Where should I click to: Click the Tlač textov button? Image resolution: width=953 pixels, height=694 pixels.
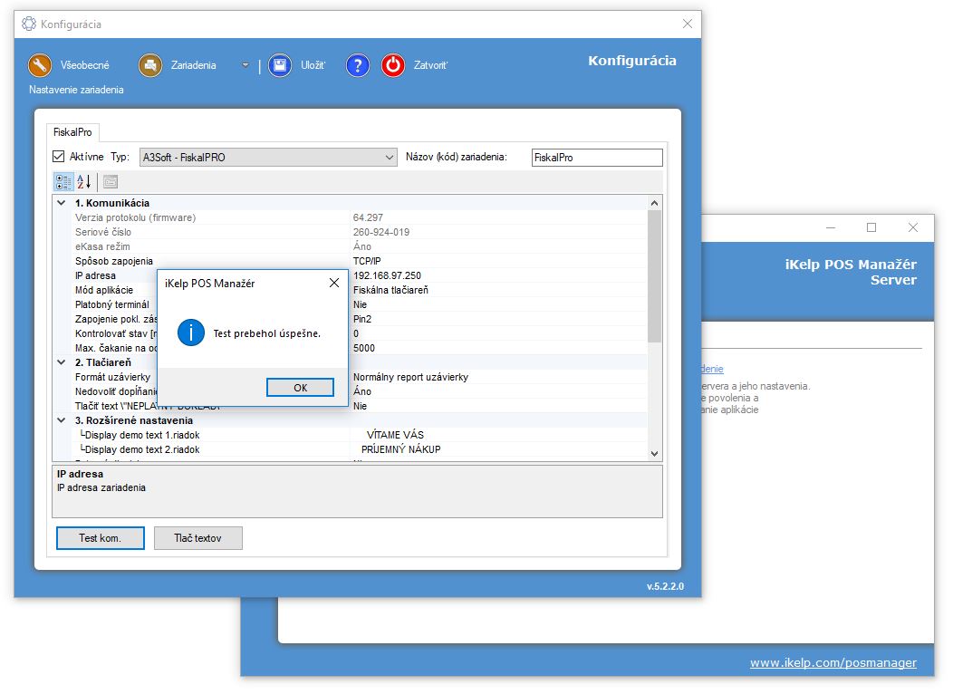coord(197,538)
